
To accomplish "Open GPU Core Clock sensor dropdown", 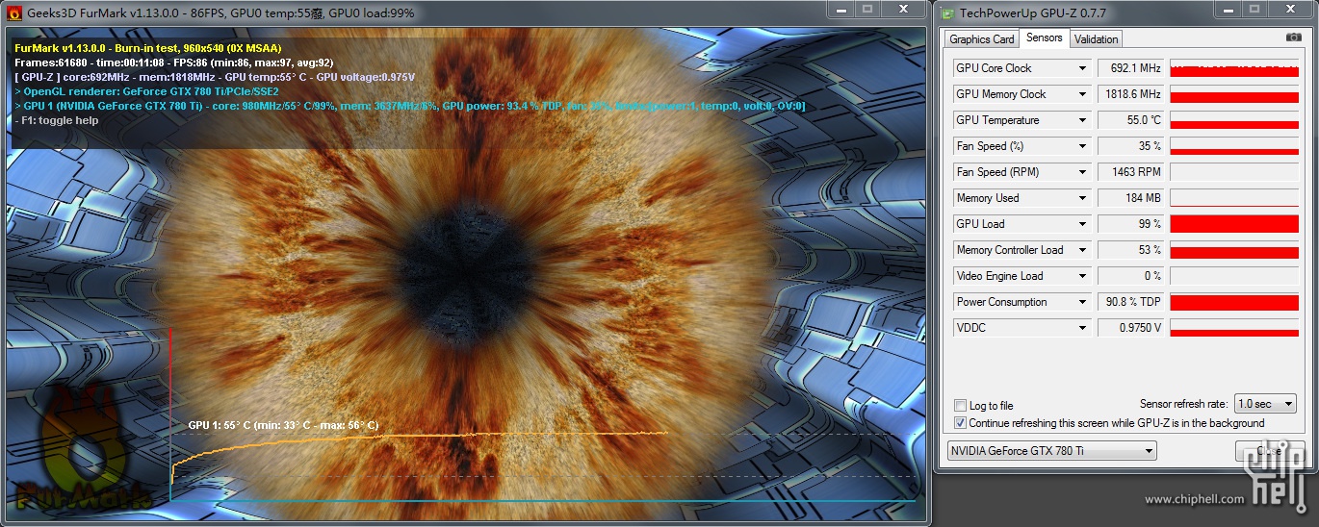I will (x=1083, y=68).
